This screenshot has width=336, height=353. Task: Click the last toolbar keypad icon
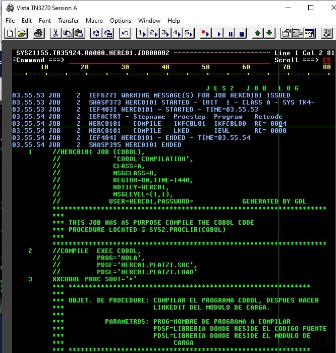[x=327, y=33]
